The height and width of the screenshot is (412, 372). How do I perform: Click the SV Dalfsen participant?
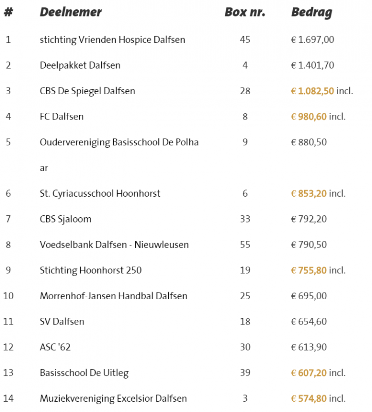pos(62,322)
